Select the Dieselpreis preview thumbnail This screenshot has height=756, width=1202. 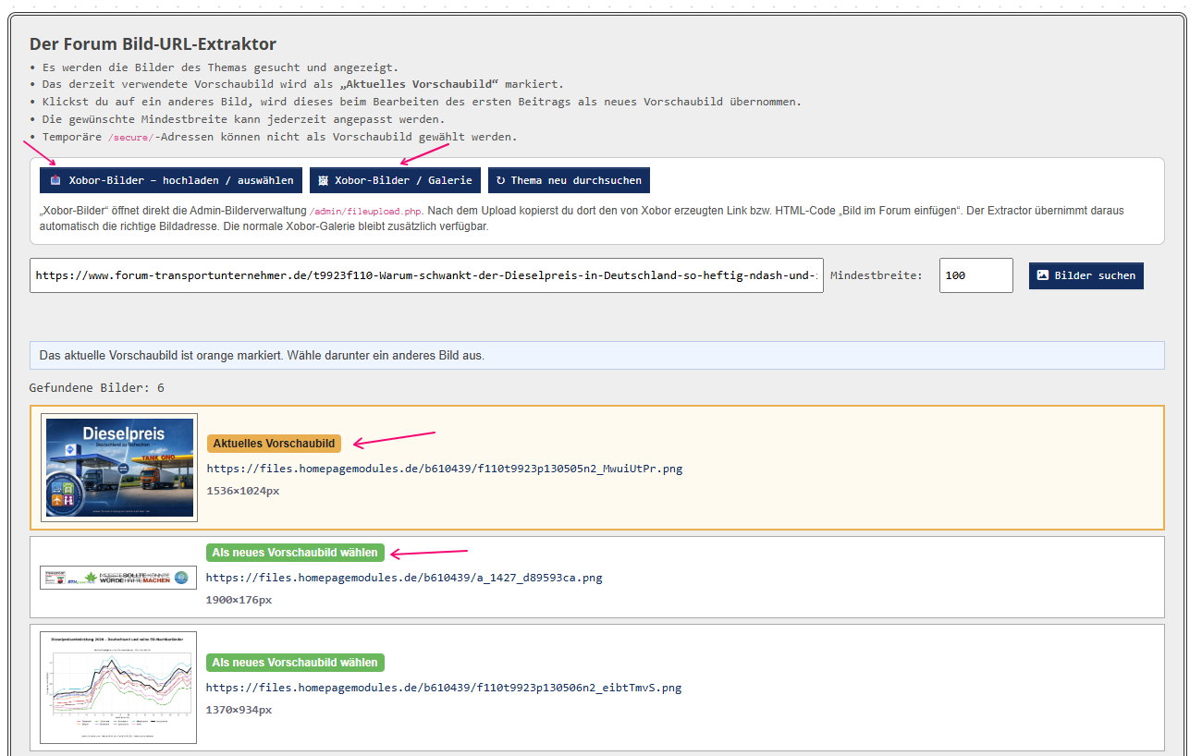tap(119, 468)
